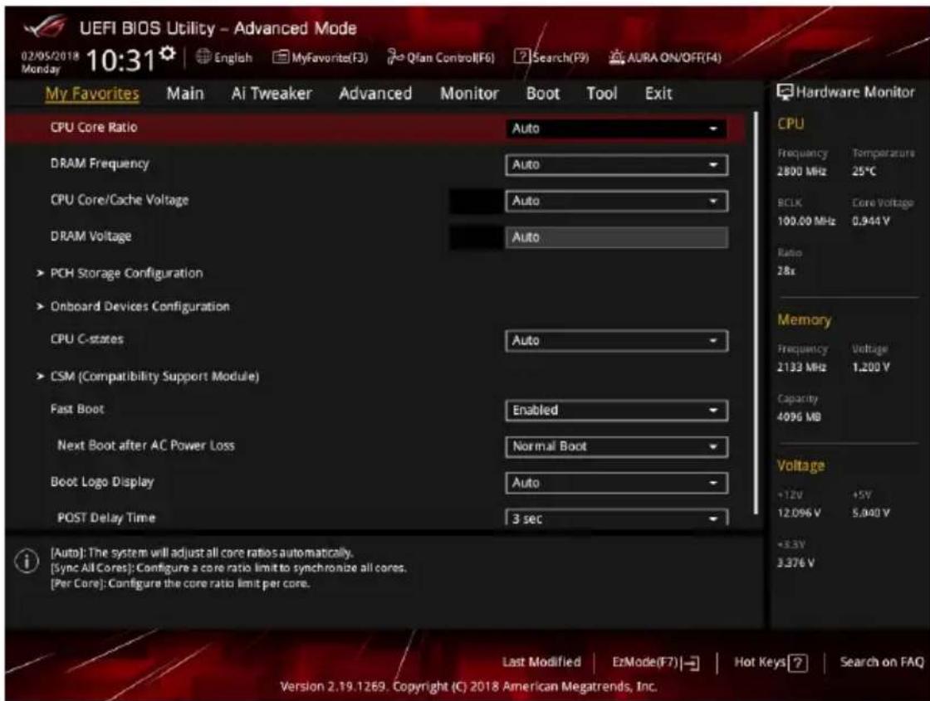Switch to the My Favorites tab
This screenshot has width=930, height=701.
[92, 94]
